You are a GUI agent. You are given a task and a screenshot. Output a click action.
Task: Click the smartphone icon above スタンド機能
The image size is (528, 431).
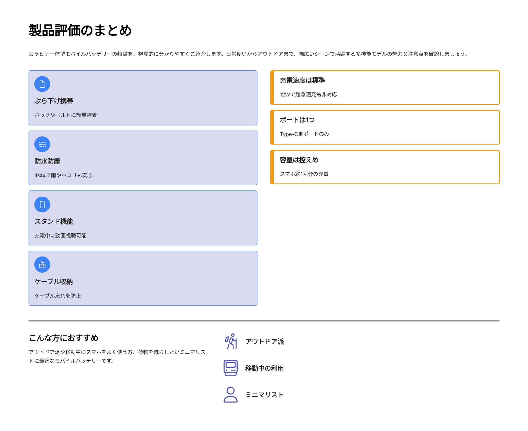click(42, 204)
